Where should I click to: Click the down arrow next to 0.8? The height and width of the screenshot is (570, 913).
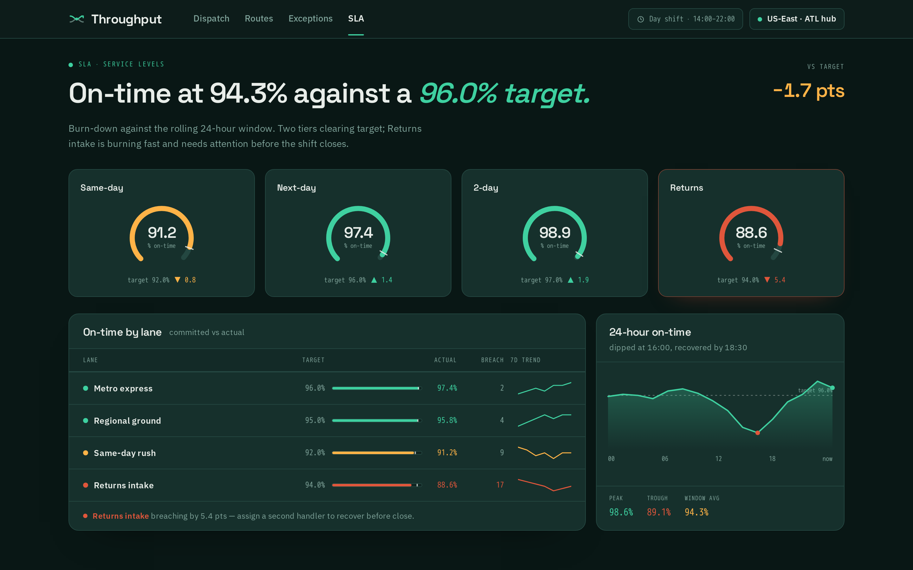(177, 280)
